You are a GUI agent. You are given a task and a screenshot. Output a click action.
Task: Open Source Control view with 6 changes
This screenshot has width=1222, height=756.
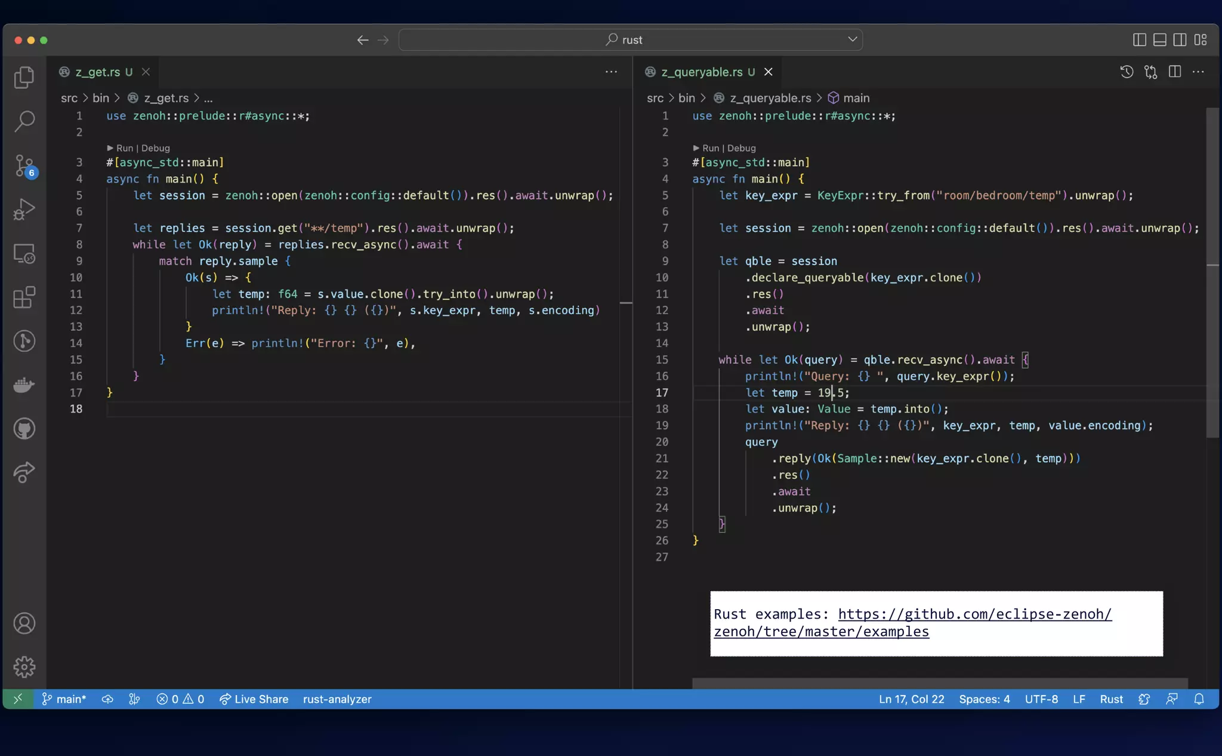[x=25, y=166]
